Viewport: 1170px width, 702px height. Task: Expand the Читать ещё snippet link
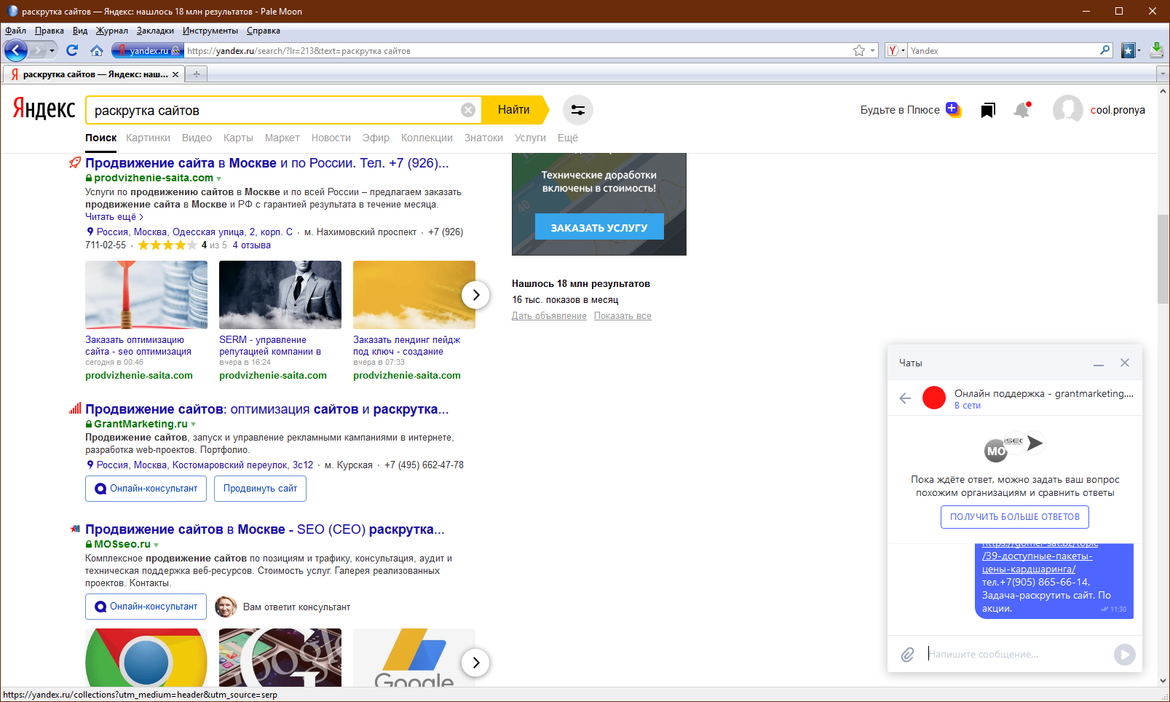[x=114, y=217]
